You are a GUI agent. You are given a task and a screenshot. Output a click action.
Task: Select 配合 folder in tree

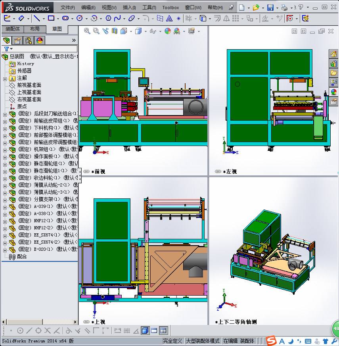coord(22,256)
